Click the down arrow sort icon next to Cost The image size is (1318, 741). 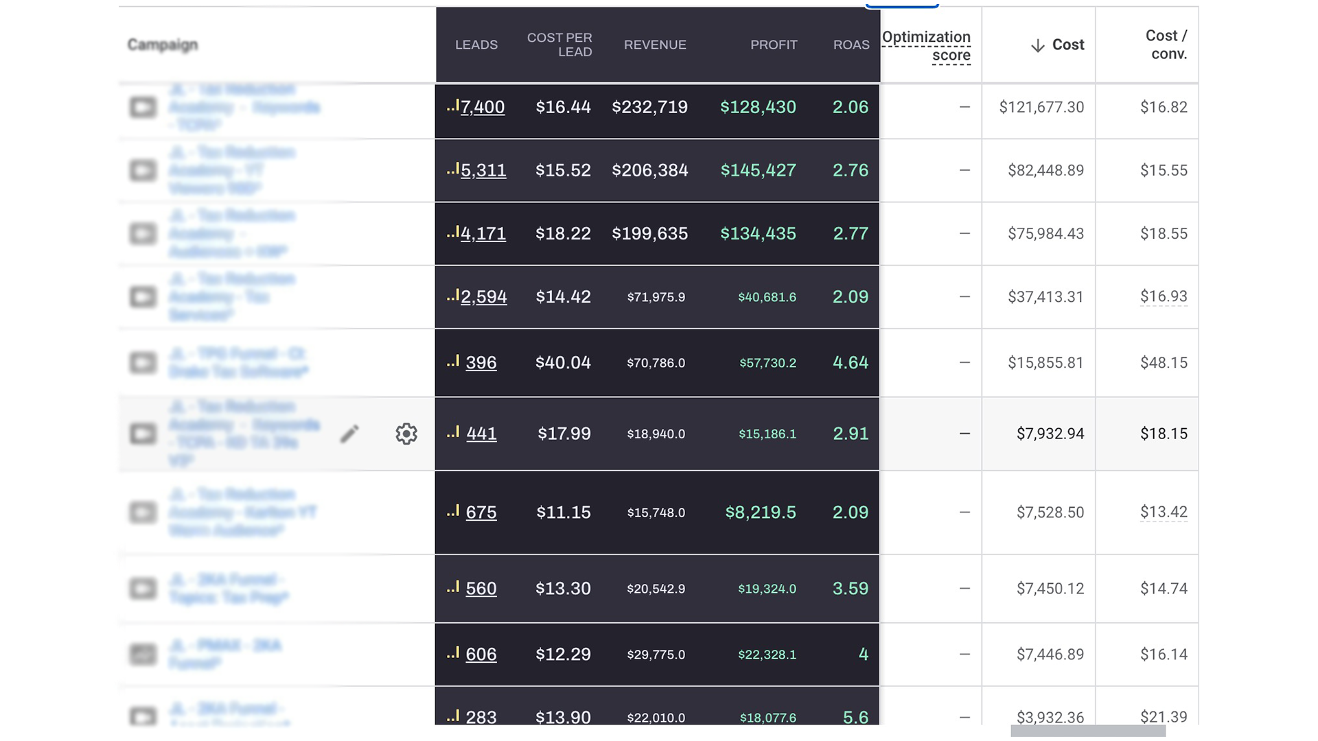[1038, 45]
